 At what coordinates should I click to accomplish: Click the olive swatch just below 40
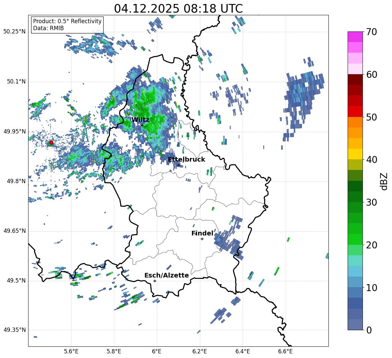click(355, 165)
